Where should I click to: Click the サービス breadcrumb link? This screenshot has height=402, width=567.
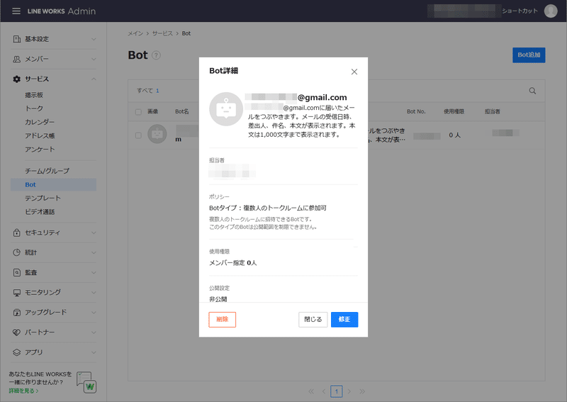tap(162, 33)
